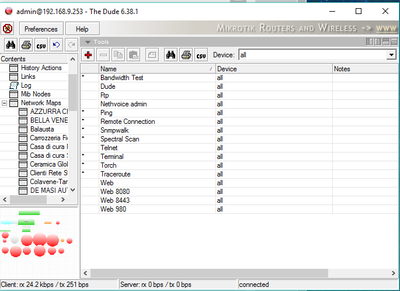The height and width of the screenshot is (291, 400).
Task: Open the Balausta network map
Action: click(x=42, y=129)
